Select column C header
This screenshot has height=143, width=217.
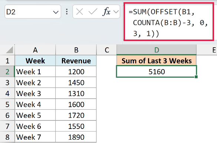106,50
